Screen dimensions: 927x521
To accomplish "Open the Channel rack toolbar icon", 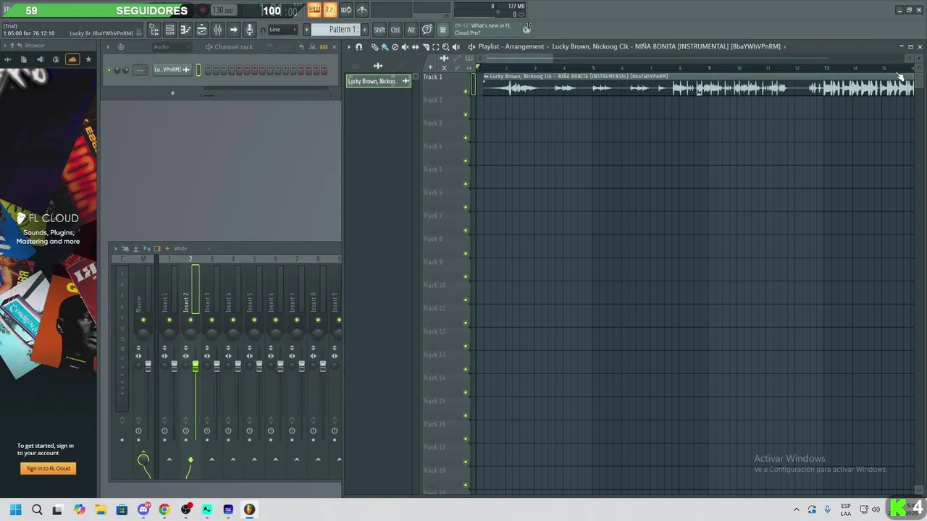I will (169, 30).
